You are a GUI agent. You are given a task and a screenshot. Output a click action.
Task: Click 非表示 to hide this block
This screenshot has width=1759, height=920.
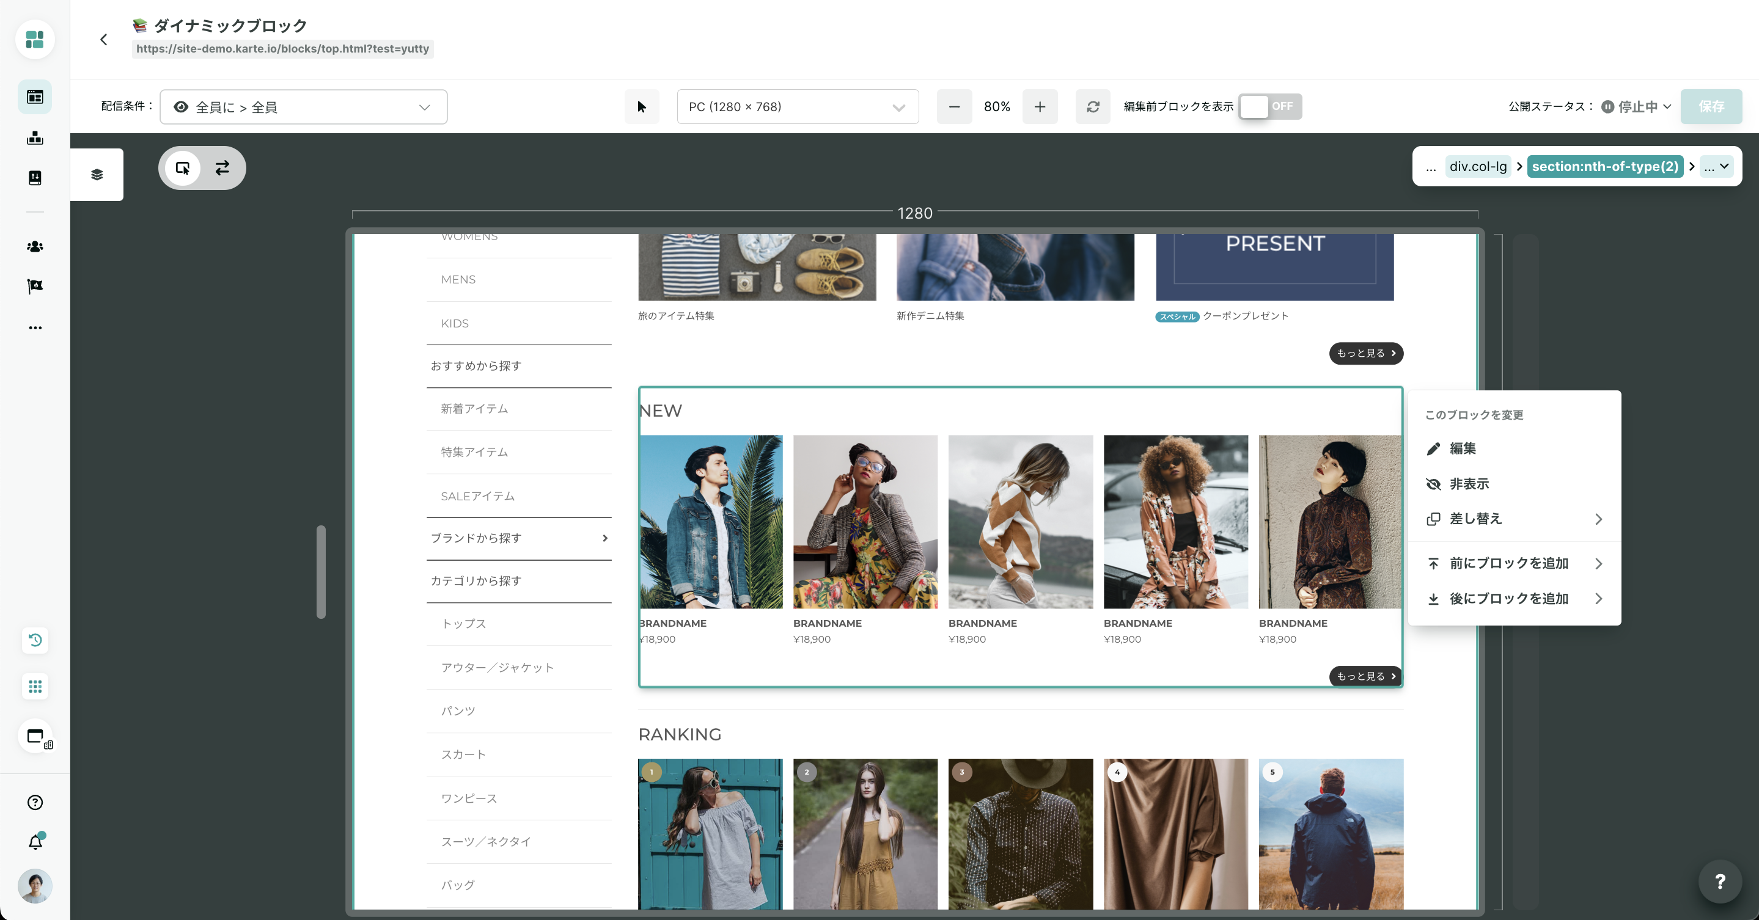pyautogui.click(x=1469, y=484)
